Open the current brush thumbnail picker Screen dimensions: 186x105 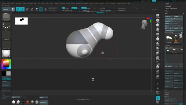6,17
